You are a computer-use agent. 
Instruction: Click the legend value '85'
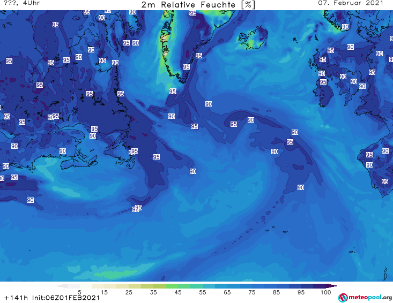[x=276, y=292]
